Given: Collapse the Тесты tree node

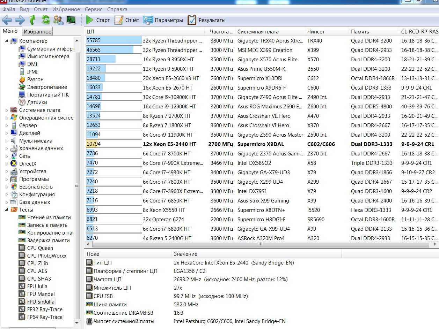Looking at the screenshot, I should pyautogui.click(x=7, y=210).
